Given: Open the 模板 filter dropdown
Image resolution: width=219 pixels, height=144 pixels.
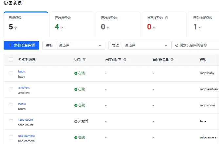Looking at the screenshot, I should point(80,45).
